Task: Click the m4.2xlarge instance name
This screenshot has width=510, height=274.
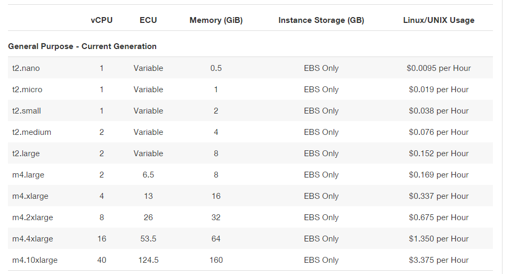Action: coord(33,217)
